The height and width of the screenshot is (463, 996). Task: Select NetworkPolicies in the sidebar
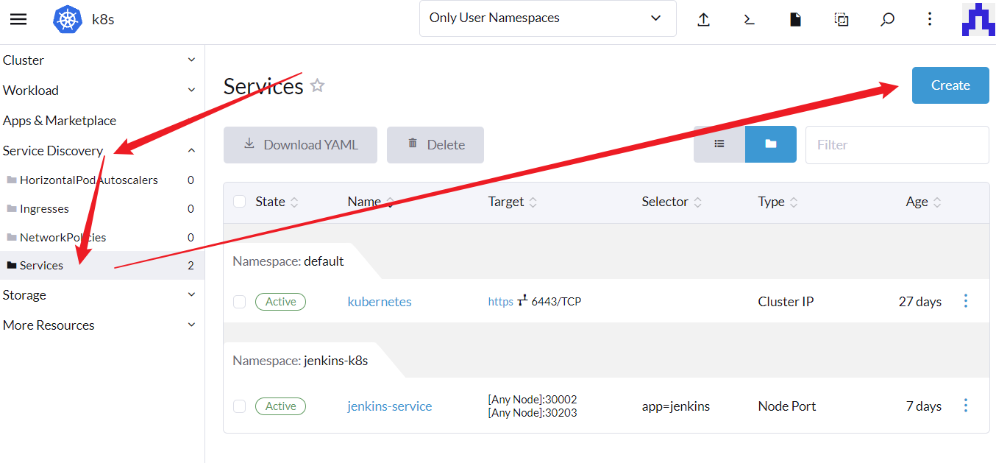pyautogui.click(x=63, y=238)
